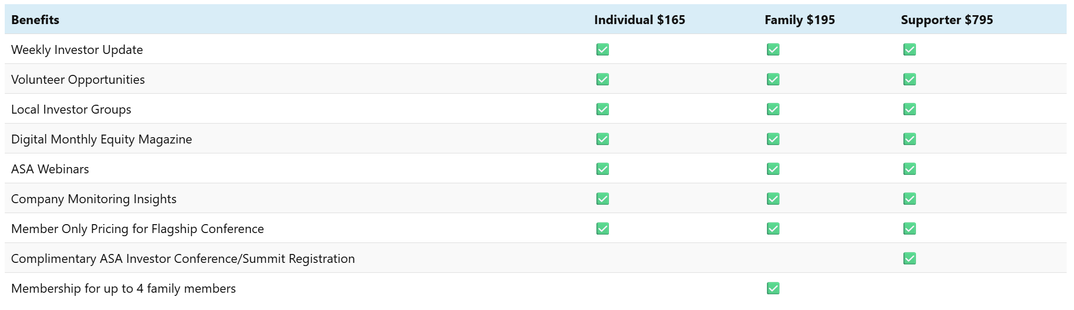
Task: Click Company Monitoring Insights Supporter checkmark
Action: pos(910,198)
